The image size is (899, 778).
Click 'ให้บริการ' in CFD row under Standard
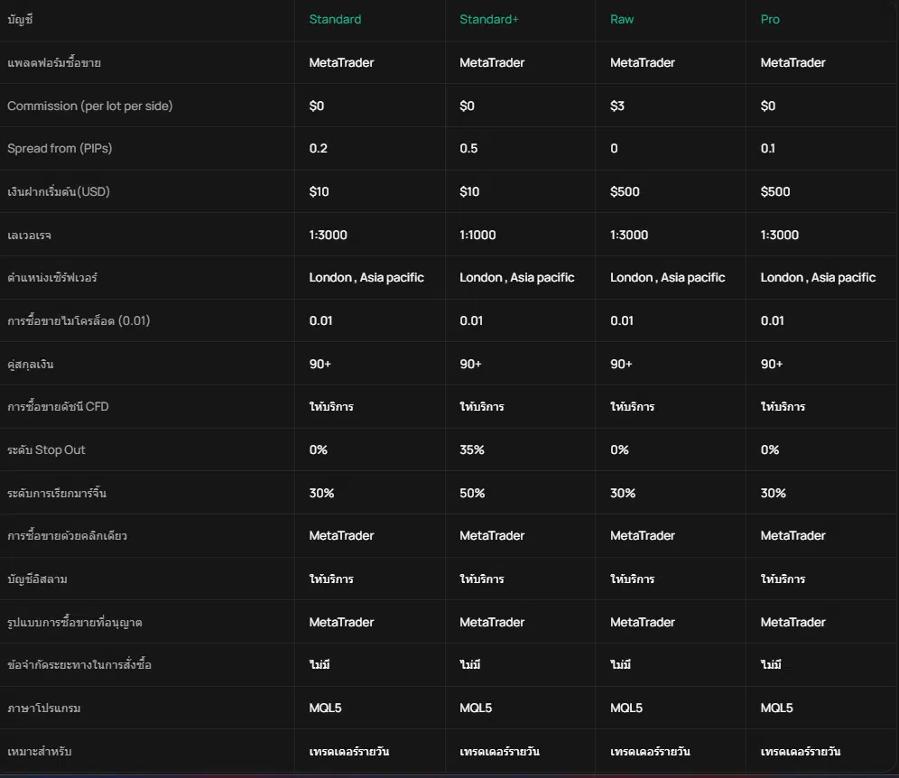point(331,406)
